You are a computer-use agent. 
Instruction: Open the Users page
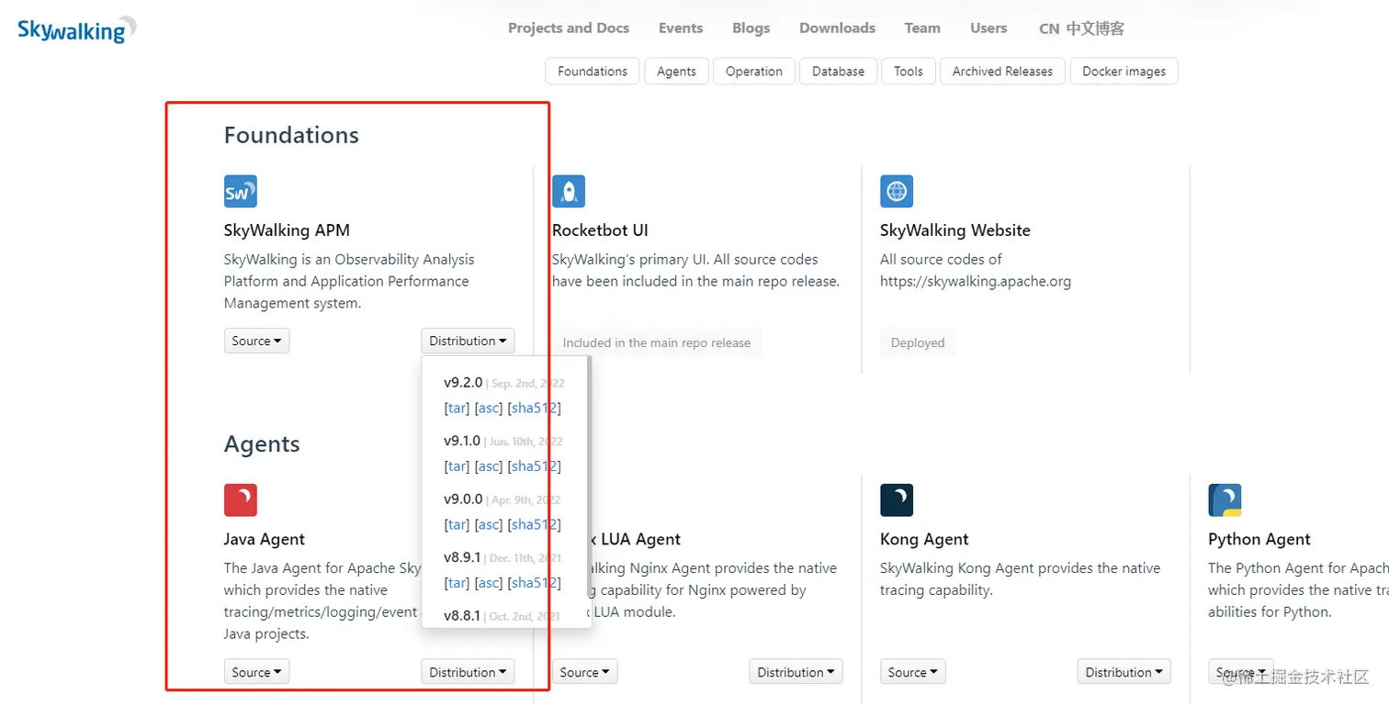click(988, 28)
